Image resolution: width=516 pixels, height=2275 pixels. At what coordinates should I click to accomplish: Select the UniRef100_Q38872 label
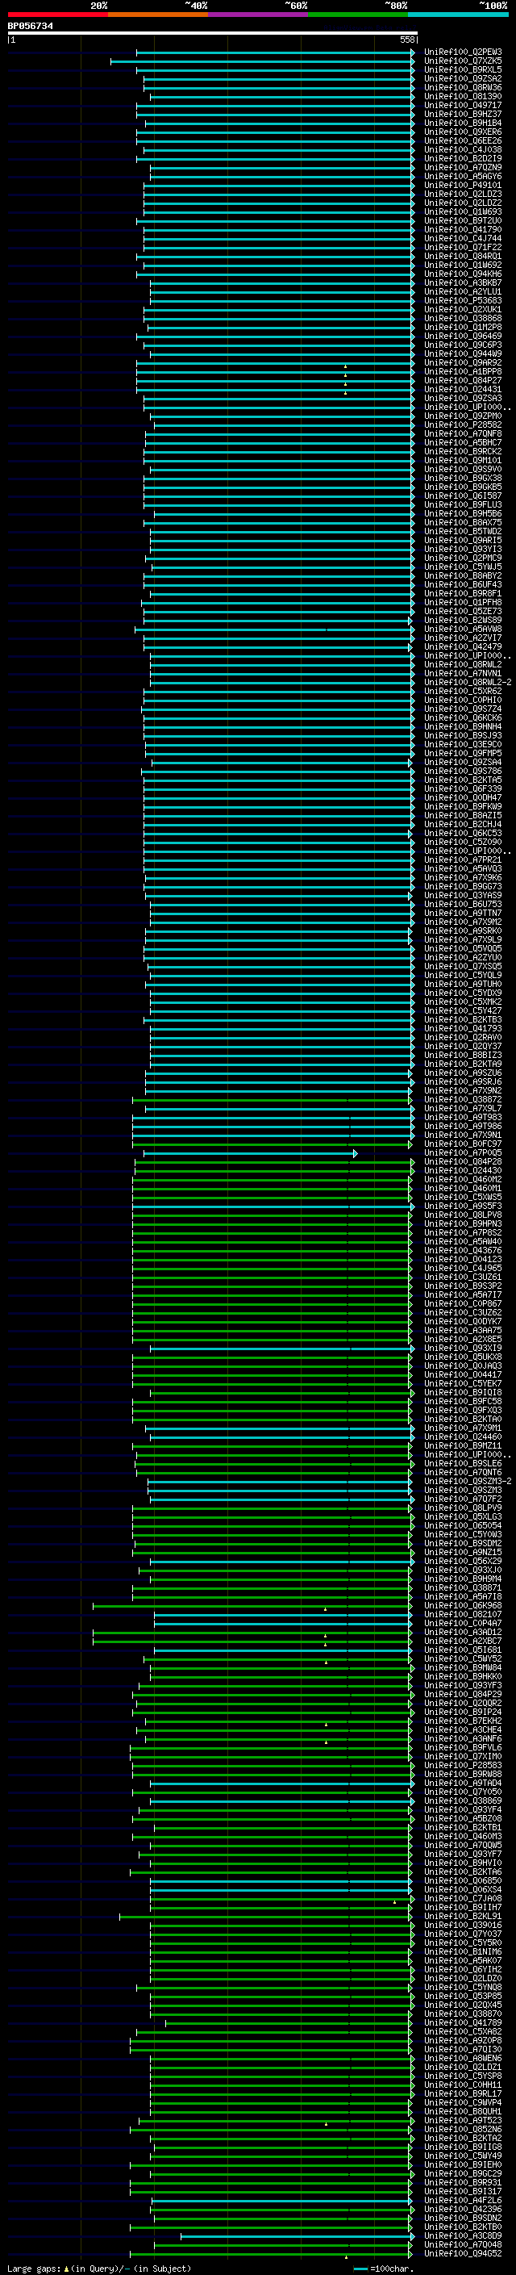pyautogui.click(x=463, y=1099)
